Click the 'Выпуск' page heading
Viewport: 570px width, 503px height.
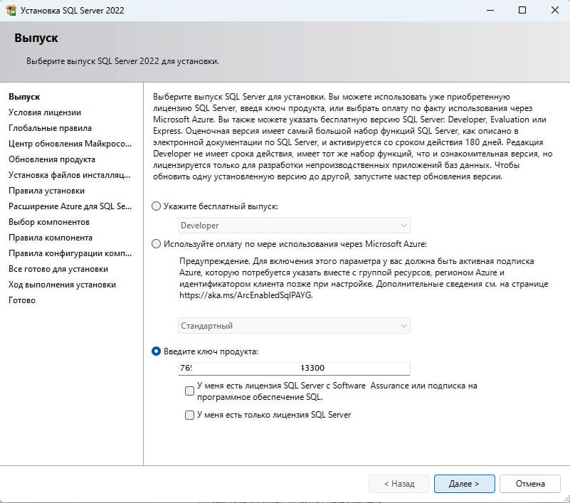[36, 38]
